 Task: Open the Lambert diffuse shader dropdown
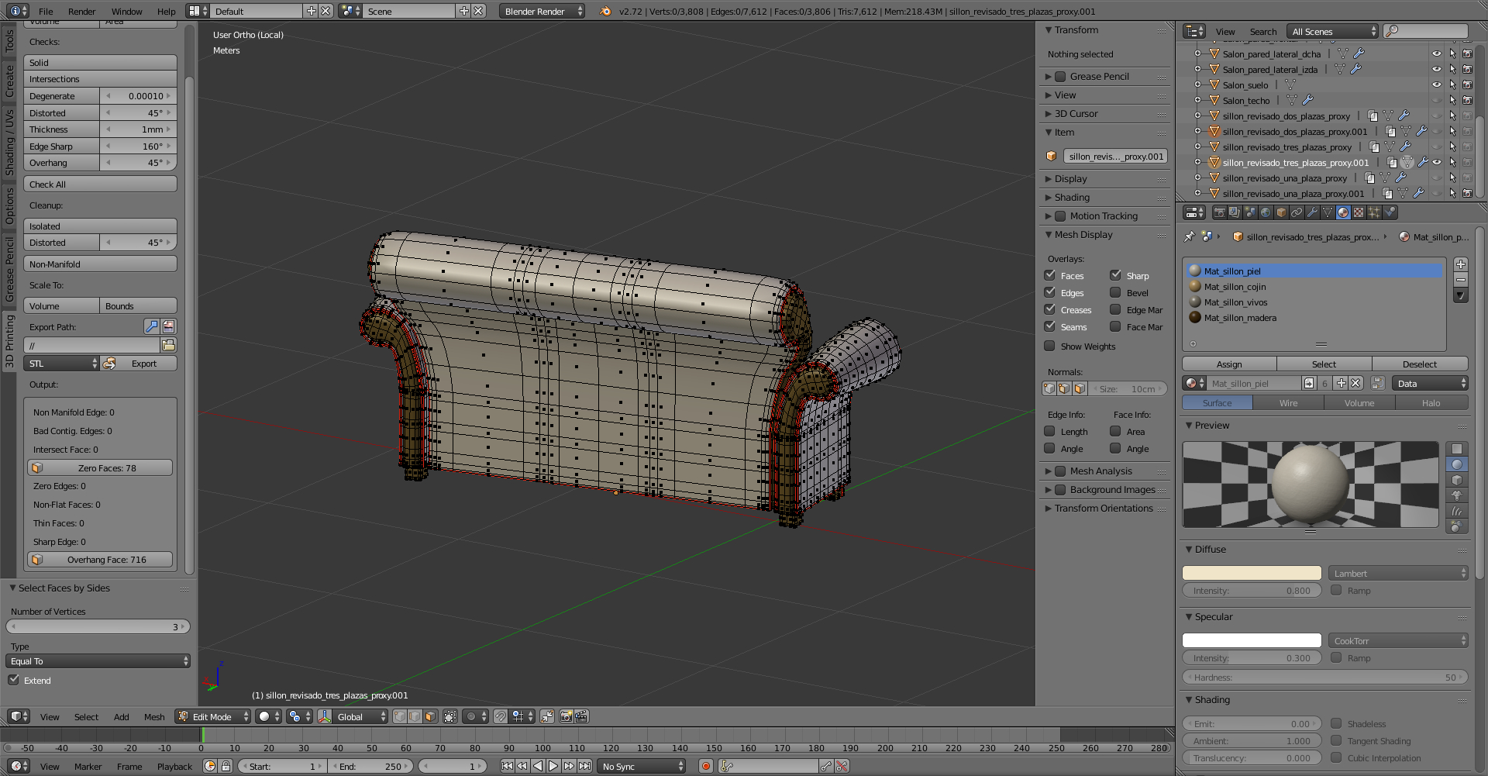tap(1398, 574)
